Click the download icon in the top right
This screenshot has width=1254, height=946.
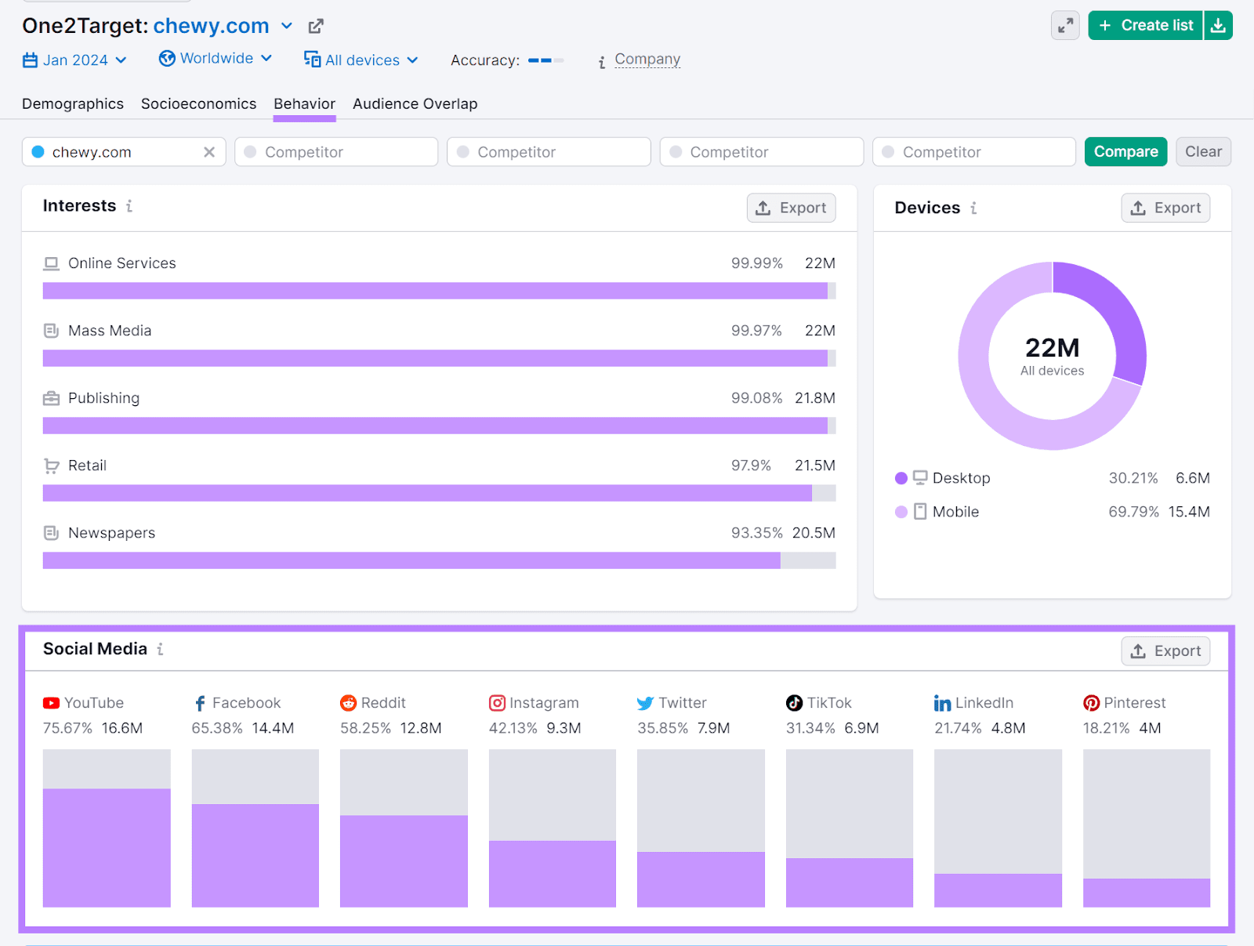[x=1218, y=25]
